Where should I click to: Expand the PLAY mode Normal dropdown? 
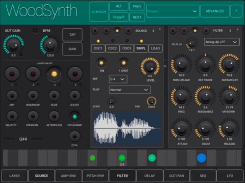[130, 90]
